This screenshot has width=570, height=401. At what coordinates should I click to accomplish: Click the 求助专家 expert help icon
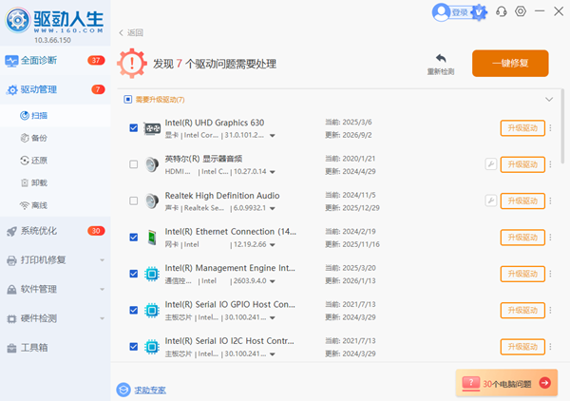pyautogui.click(x=123, y=390)
